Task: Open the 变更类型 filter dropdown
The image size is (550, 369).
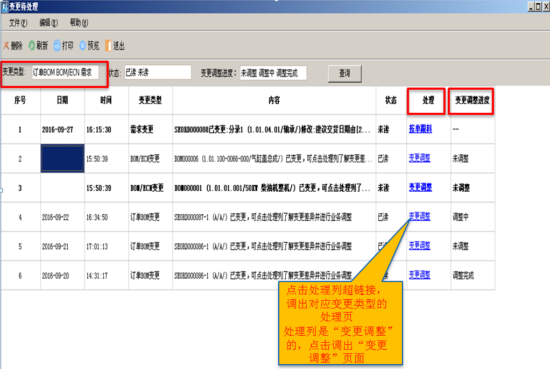Action: (65, 73)
